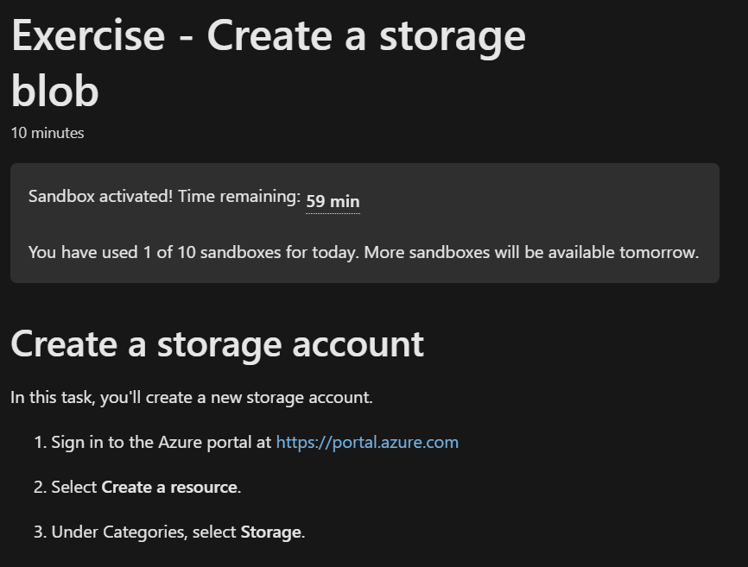Click the Create a storage account heading

(x=217, y=343)
